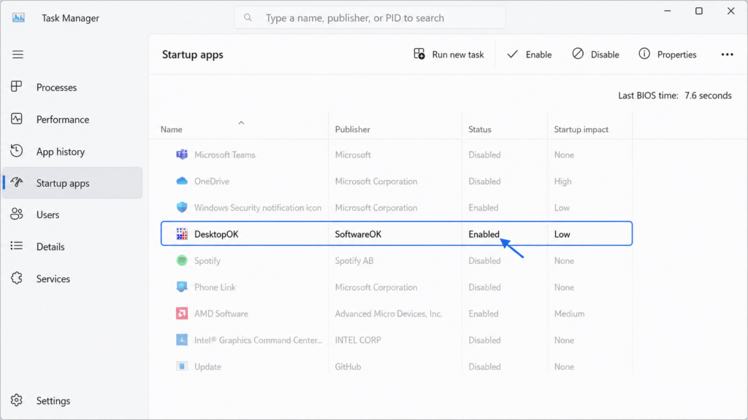The image size is (748, 420).
Task: Open Task Manager Settings label
Action: [53, 401]
